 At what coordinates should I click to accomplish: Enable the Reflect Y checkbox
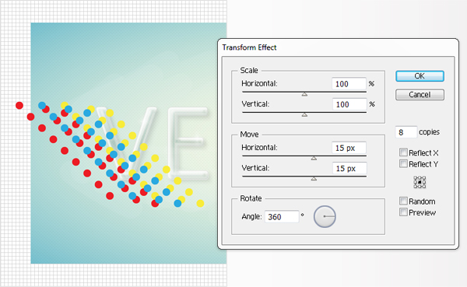click(x=403, y=164)
